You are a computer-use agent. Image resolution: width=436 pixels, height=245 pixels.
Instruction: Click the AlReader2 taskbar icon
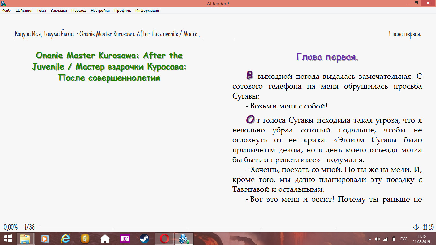[x=184, y=239]
